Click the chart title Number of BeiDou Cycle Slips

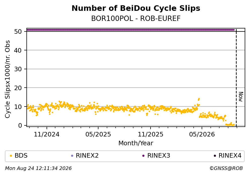pos(136,8)
